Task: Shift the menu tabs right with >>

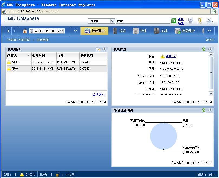Action: [x=209, y=31]
